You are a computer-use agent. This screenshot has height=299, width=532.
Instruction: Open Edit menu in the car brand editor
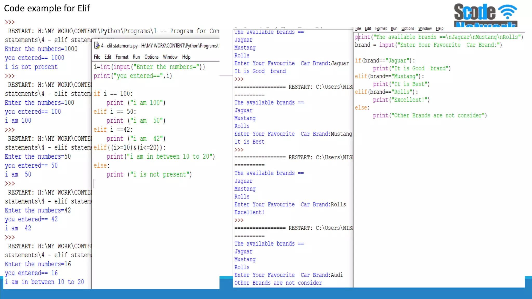click(368, 29)
